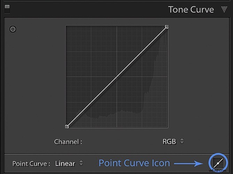Select the black point curve handle
The image size is (233, 174).
click(x=67, y=127)
